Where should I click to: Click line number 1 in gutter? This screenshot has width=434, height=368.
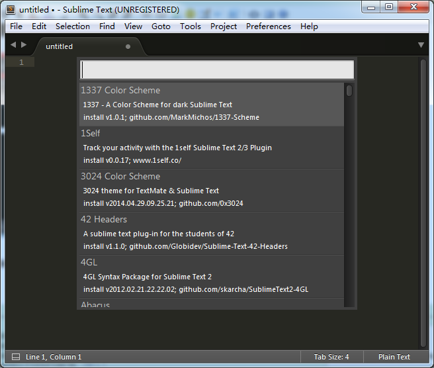click(x=21, y=62)
